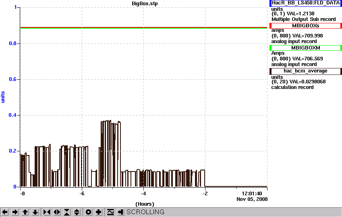The image size is (342, 217).
Task: Click the 0.6 y-axis tick label
Action: (x=12, y=79)
